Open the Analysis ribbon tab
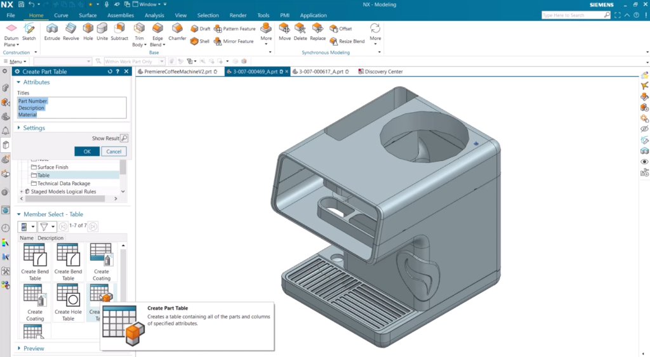Viewport: 650px width, 357px height. point(154,15)
